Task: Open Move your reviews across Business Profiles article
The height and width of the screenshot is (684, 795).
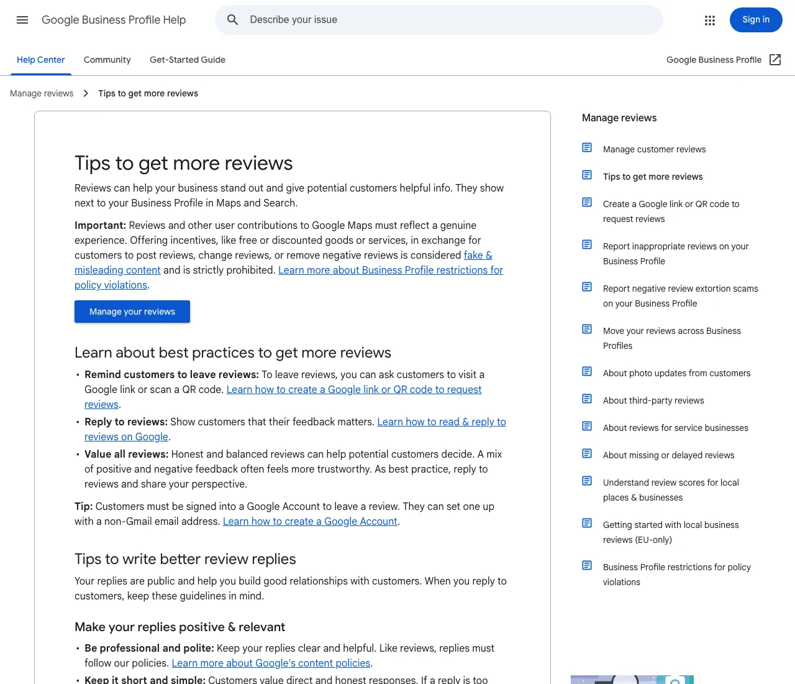Action: point(671,338)
